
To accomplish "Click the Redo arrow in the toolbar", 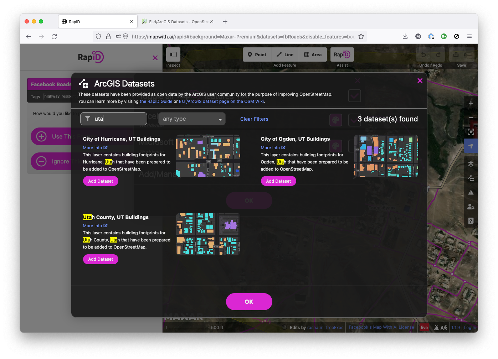I will (438, 54).
